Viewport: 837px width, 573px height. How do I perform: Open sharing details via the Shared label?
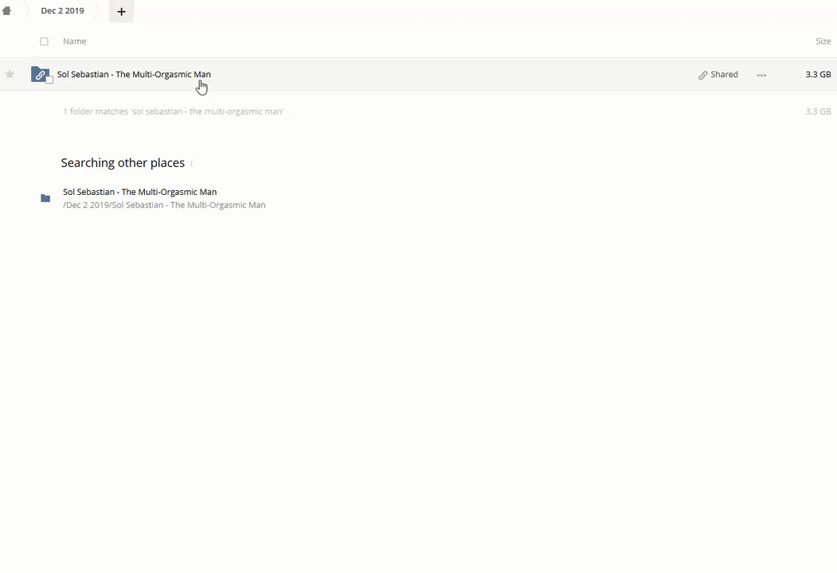(x=724, y=74)
